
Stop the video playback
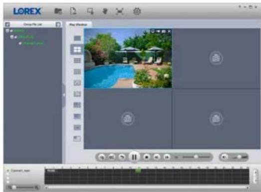pos(147,157)
